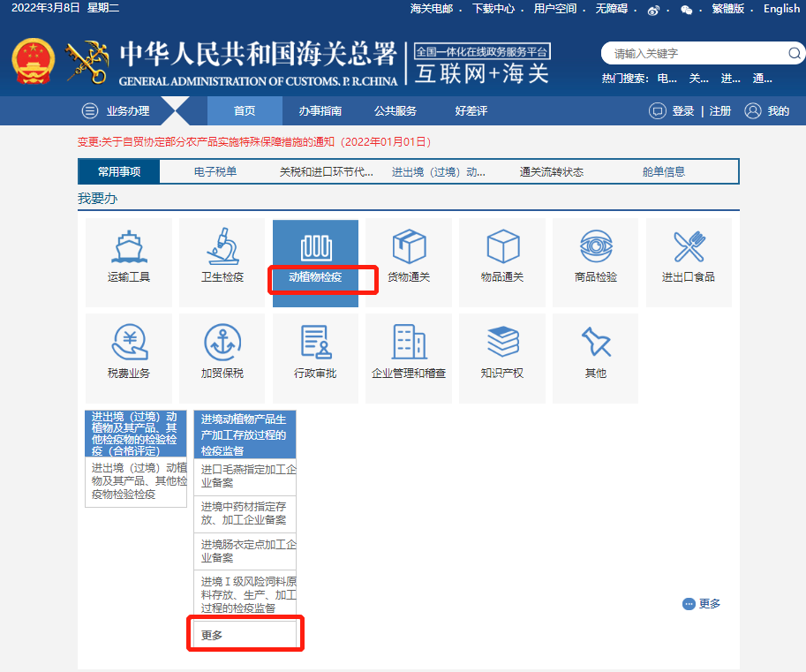806x672 pixels.
Task: Click the keyword search input field
Action: point(693,53)
